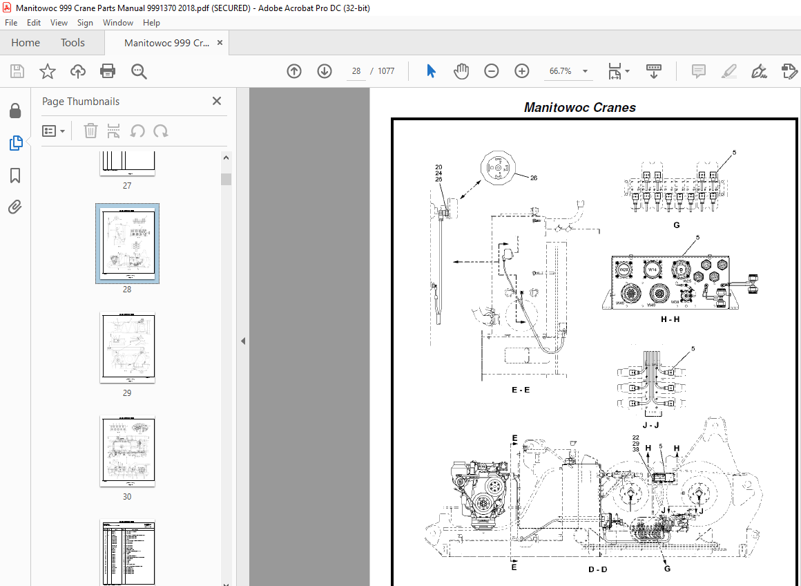
Task: Open the Sign menu
Action: click(x=85, y=23)
